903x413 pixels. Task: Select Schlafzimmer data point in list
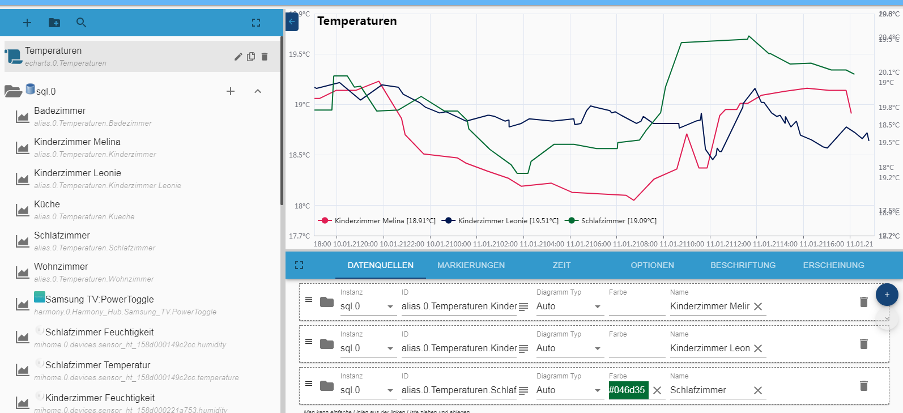[x=142, y=241]
